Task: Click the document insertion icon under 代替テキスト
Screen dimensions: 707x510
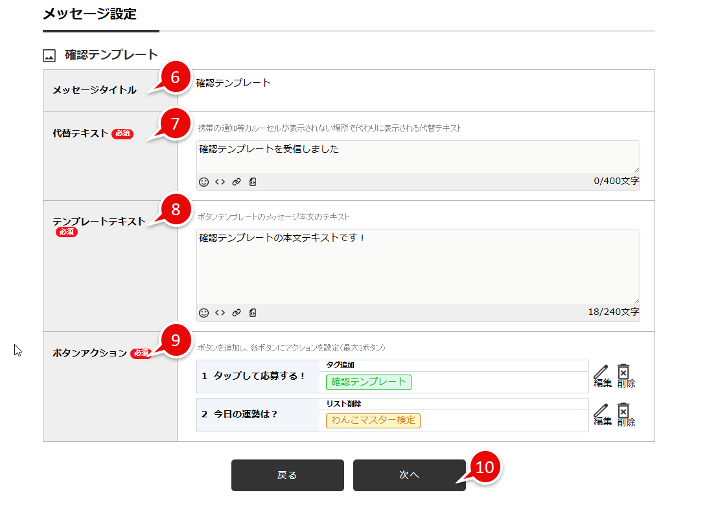Action: [x=253, y=182]
